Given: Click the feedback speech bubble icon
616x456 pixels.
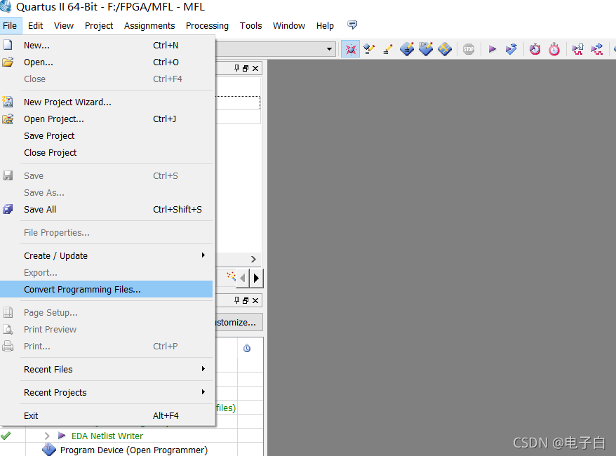Looking at the screenshot, I should click(x=352, y=25).
